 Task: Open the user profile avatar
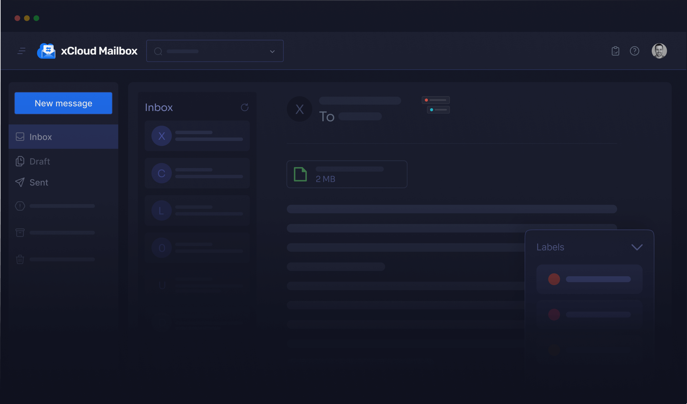tap(659, 51)
